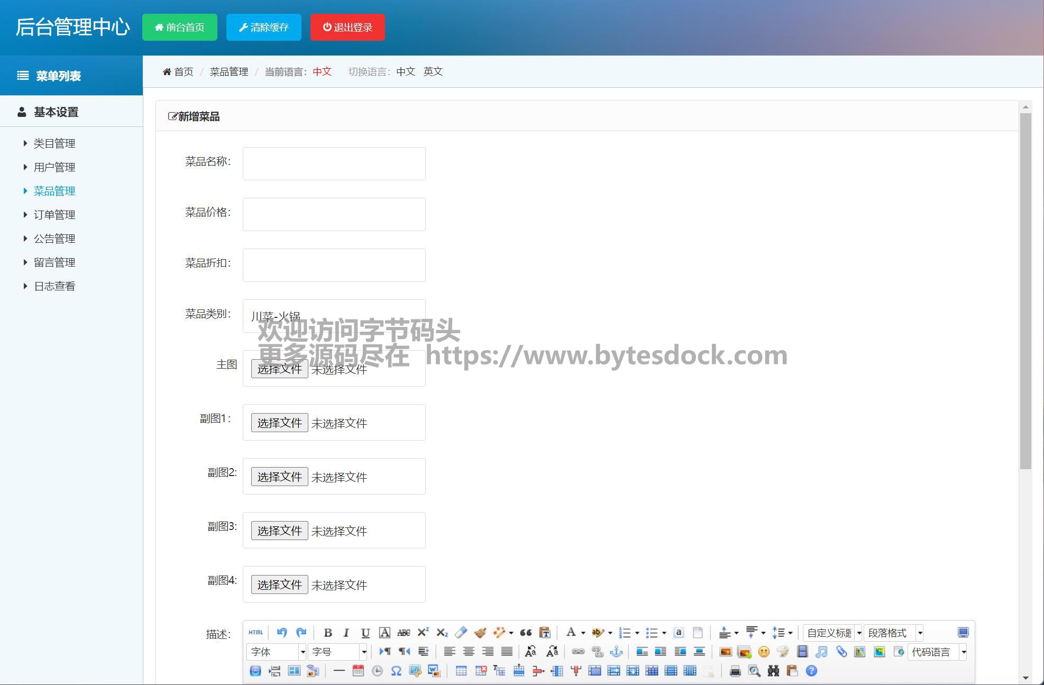The height and width of the screenshot is (685, 1044).
Task: Open the 字体 font family dropdown
Action: pyautogui.click(x=276, y=652)
